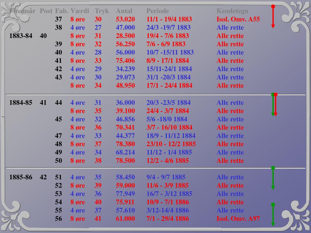The width and height of the screenshot is (311, 233).
Task: Click the Isol. Omv. A97 entry
Action: 238,218
